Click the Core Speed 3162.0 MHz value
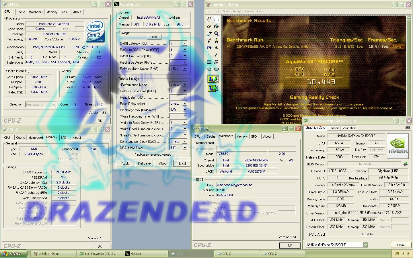 pos(39,77)
